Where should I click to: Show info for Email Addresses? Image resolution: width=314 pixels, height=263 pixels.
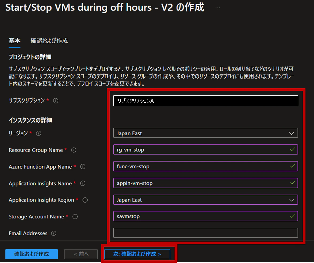54,233
